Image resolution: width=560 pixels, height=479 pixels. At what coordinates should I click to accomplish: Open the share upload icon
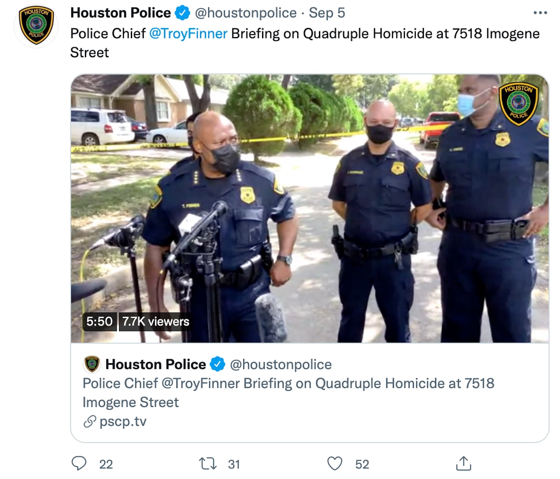coord(463,463)
